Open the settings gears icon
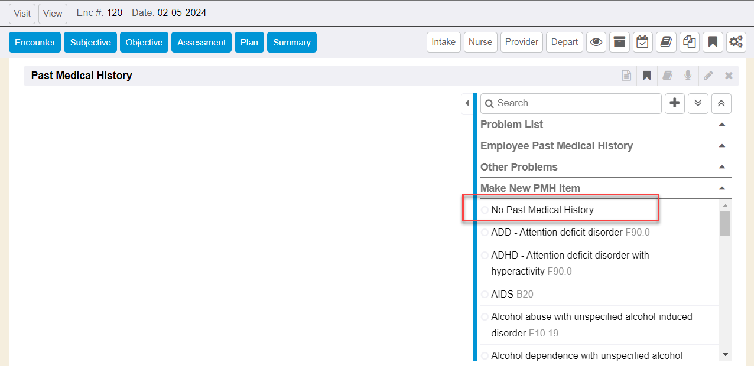Screen dimensions: 754x366 [x=736, y=42]
